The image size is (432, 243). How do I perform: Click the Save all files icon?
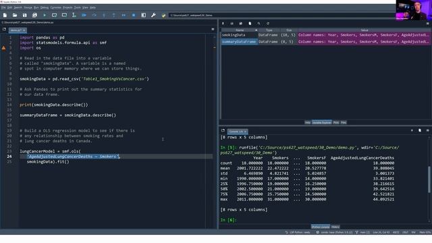34,15
